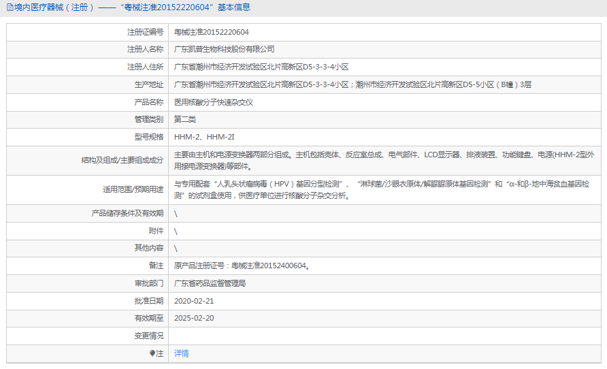
Task: Click management category value 第二类
Action: [x=184, y=119]
